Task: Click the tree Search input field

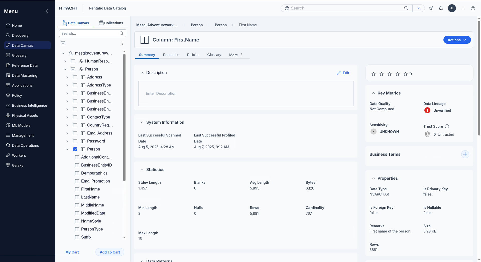Action: pos(90,33)
